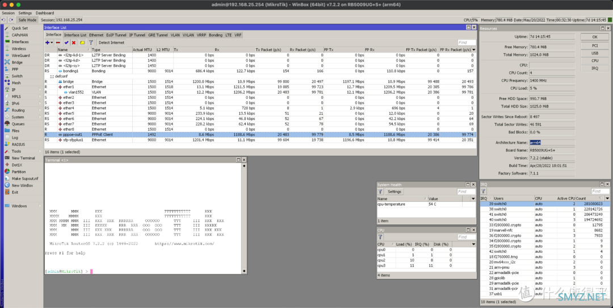Click USB button in Resources

(x=595, y=53)
